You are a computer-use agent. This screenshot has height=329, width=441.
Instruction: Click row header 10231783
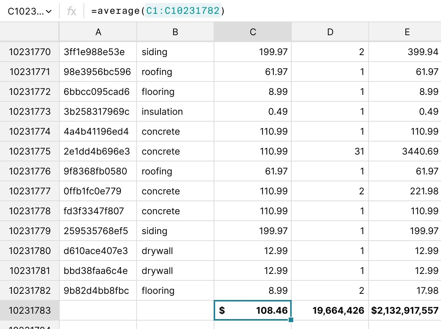(29, 311)
